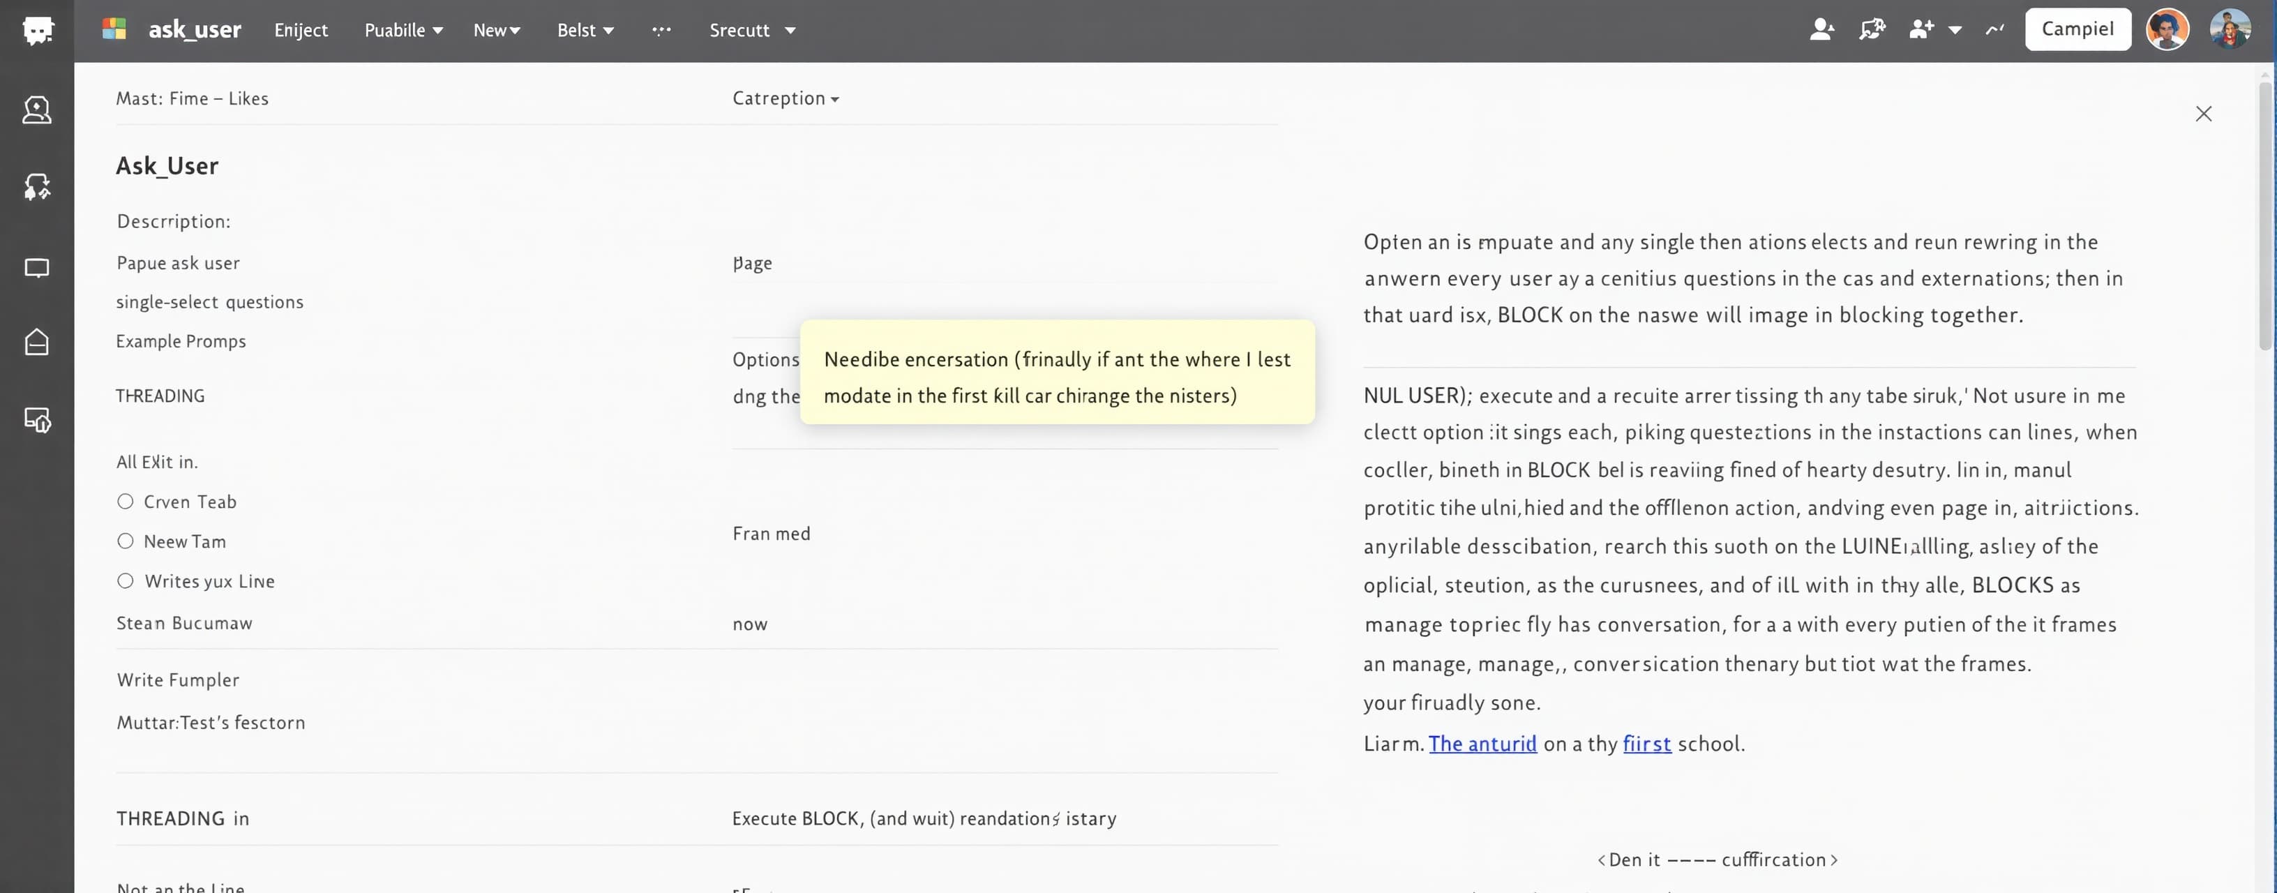This screenshot has height=893, width=2277.
Task: Click the Campiel button
Action: click(2077, 29)
